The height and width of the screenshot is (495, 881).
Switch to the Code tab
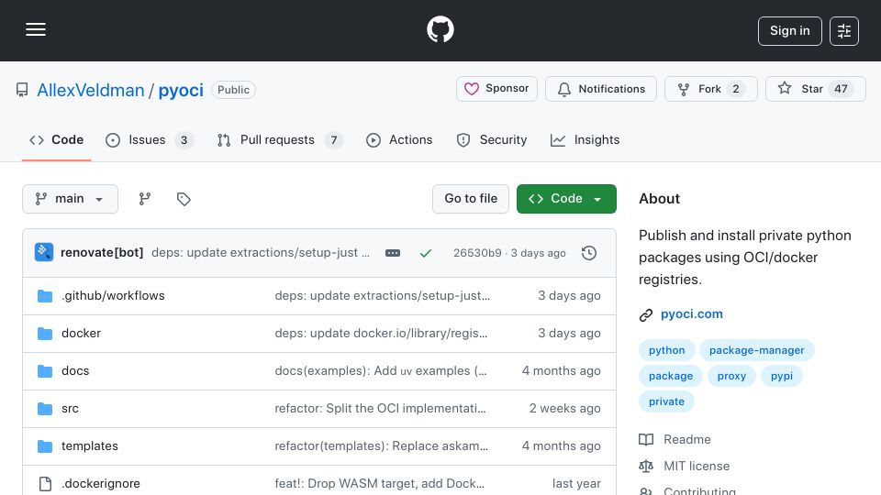point(56,139)
